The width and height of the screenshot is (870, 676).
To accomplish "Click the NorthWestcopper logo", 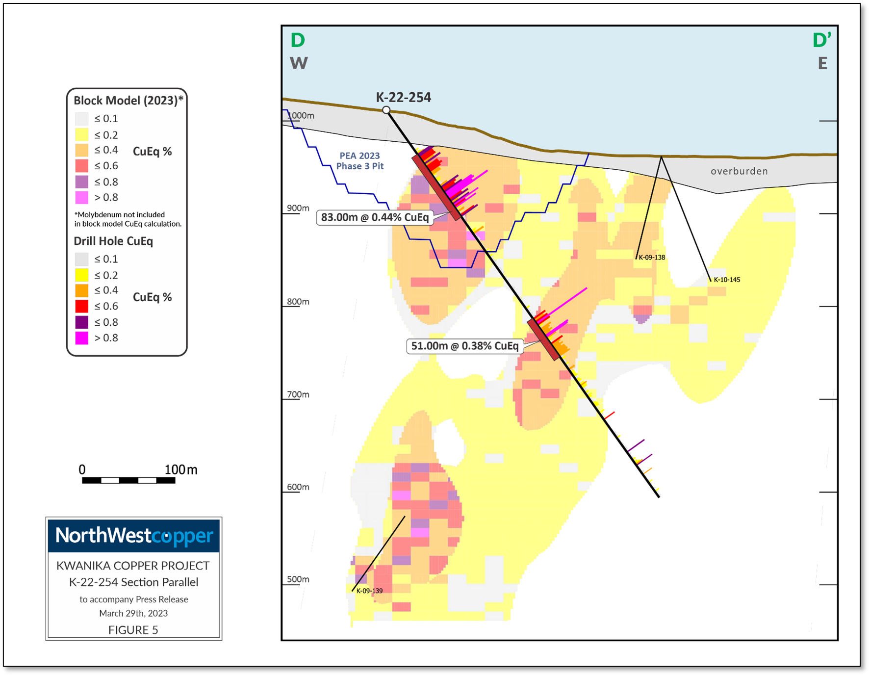I will [134, 535].
